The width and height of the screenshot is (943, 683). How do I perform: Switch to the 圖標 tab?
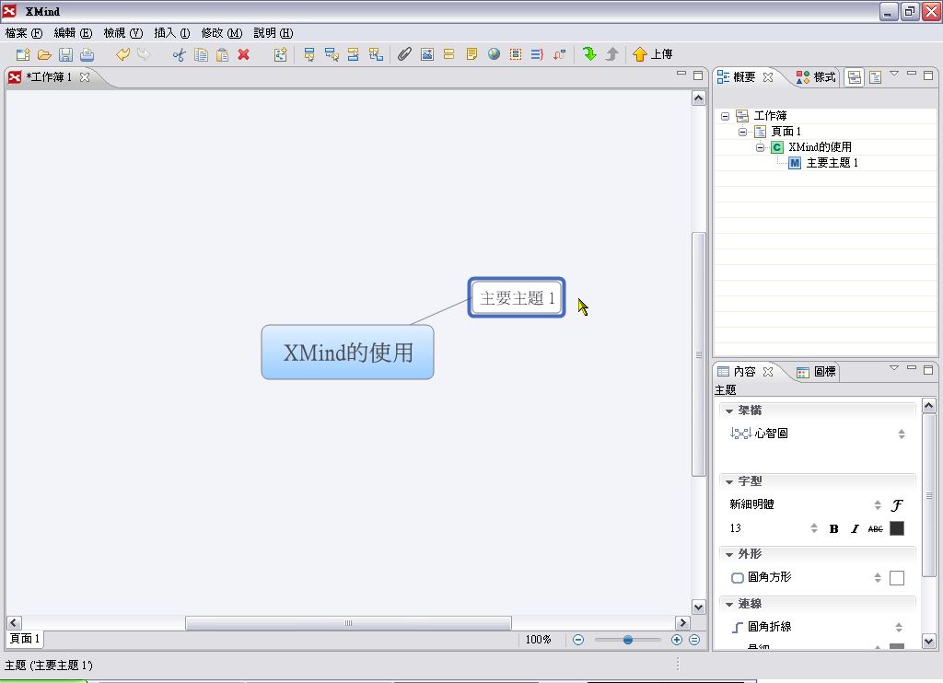816,372
